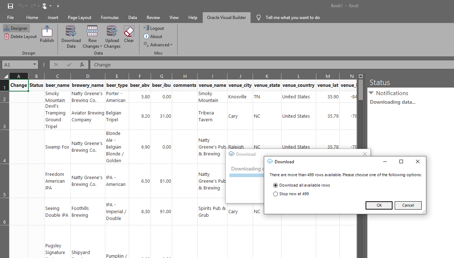
Task: Switch to the Page Layout tab
Action: click(79, 17)
